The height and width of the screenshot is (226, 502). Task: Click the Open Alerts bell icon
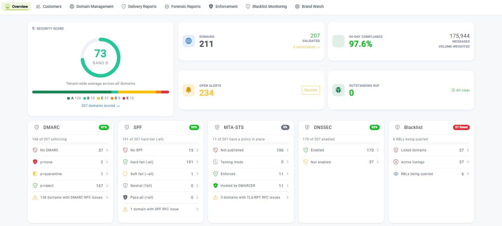189,90
